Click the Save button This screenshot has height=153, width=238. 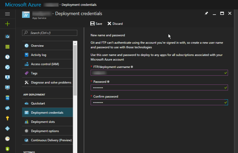click(96, 24)
